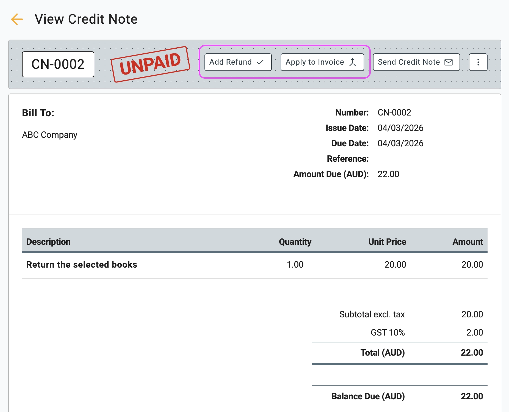Click the Amount column header
Viewport: 509px width, 412px height.
(467, 241)
